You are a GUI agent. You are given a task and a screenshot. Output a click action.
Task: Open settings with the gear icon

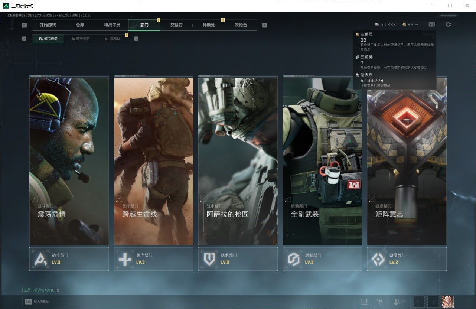[448, 25]
